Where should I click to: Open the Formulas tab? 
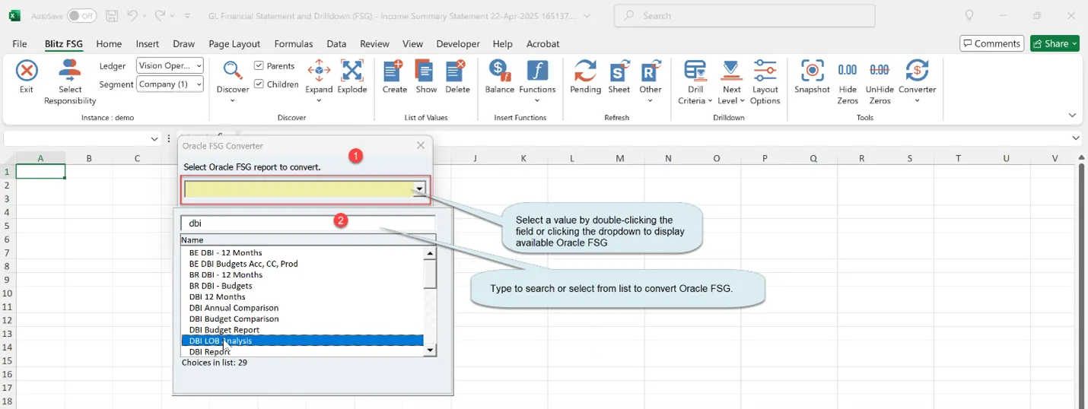click(294, 44)
